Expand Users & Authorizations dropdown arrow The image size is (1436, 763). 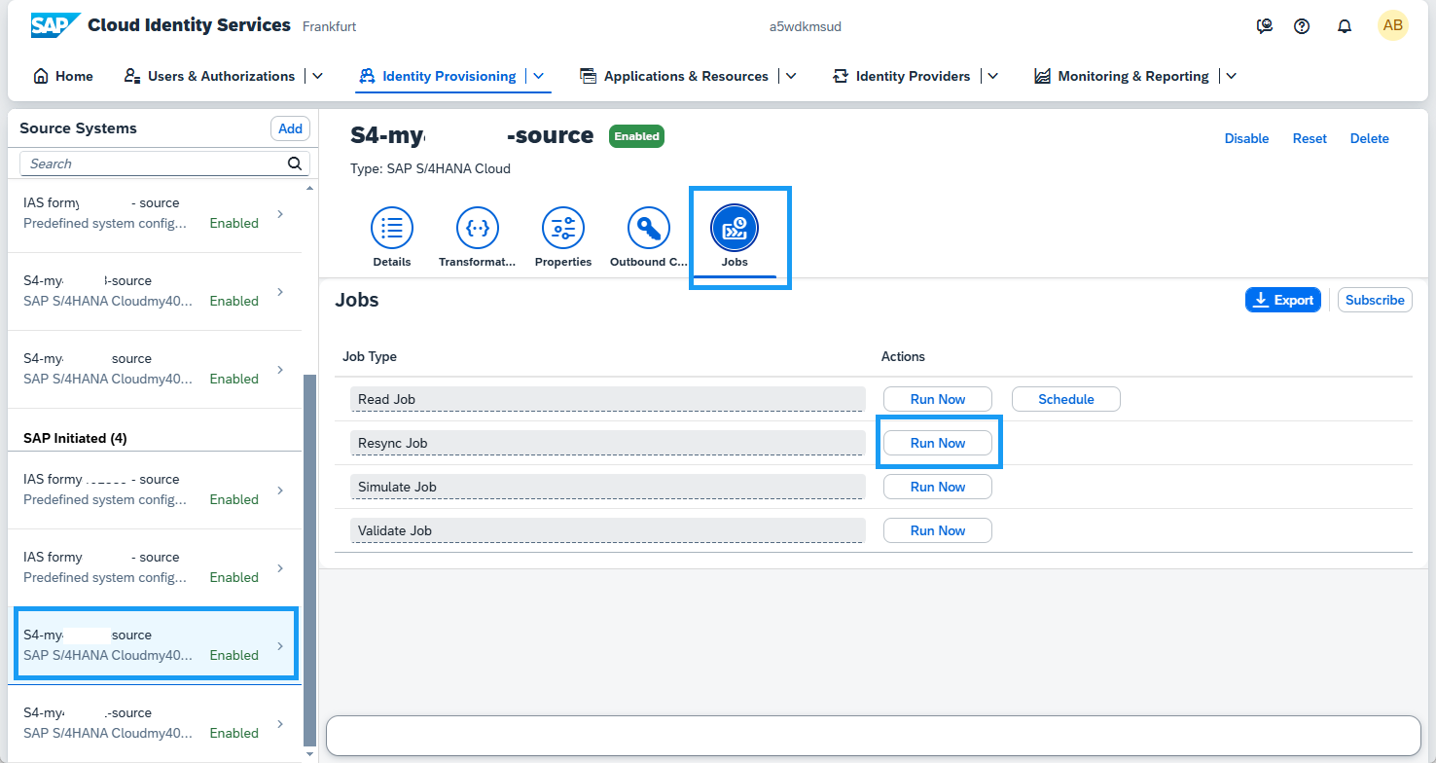coord(317,76)
